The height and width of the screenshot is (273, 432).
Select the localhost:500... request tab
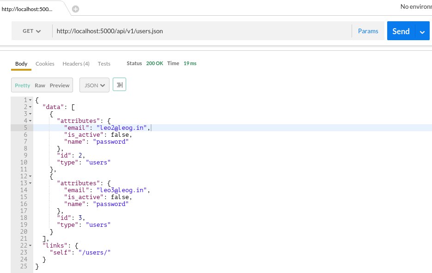(27, 9)
